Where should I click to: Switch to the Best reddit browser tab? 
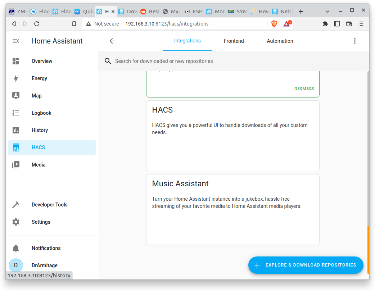[x=150, y=12]
